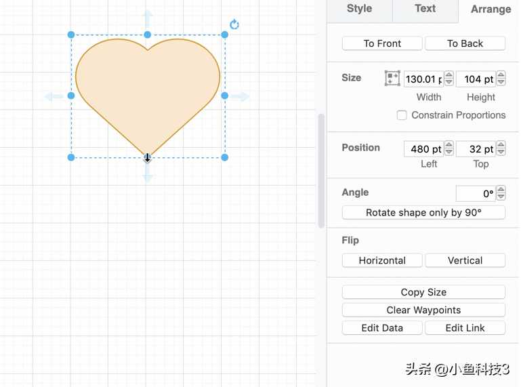
Task: Click the Height stepper arrows
Action: (501, 79)
